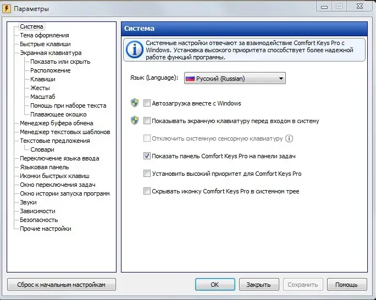
Task: Go to Менеджер буфера обмена
Action: [x=57, y=123]
